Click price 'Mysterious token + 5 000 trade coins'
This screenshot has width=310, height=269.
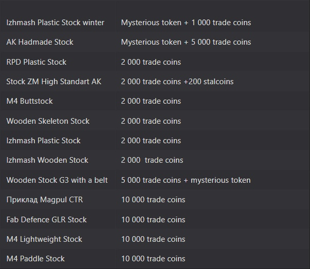pos(186,42)
